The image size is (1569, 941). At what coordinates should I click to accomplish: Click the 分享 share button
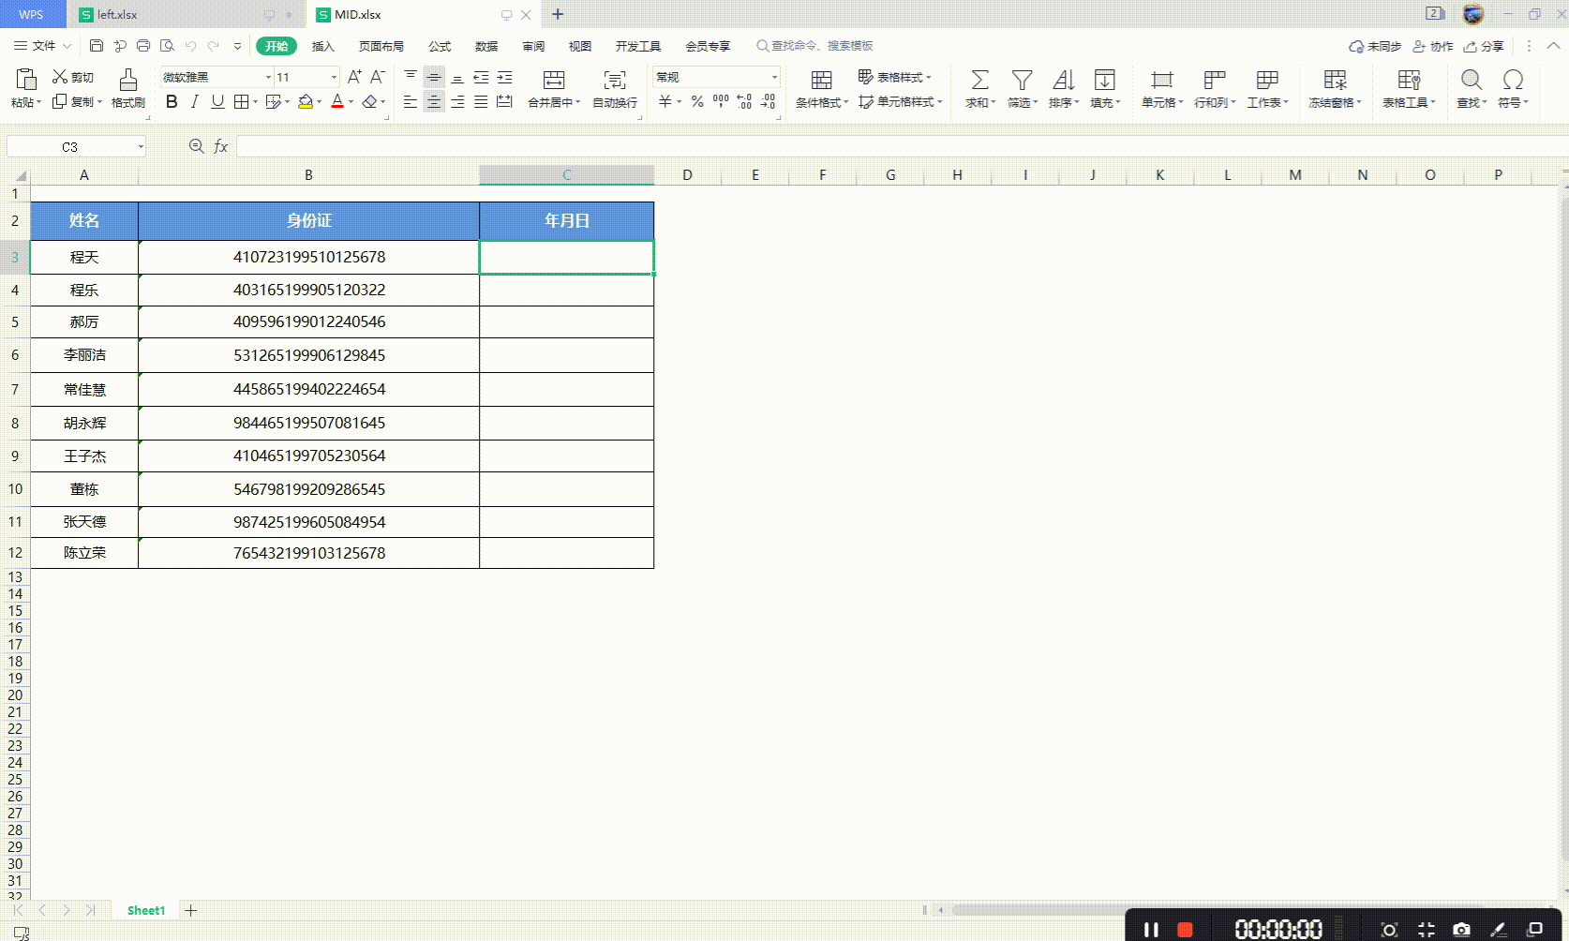pos(1484,46)
